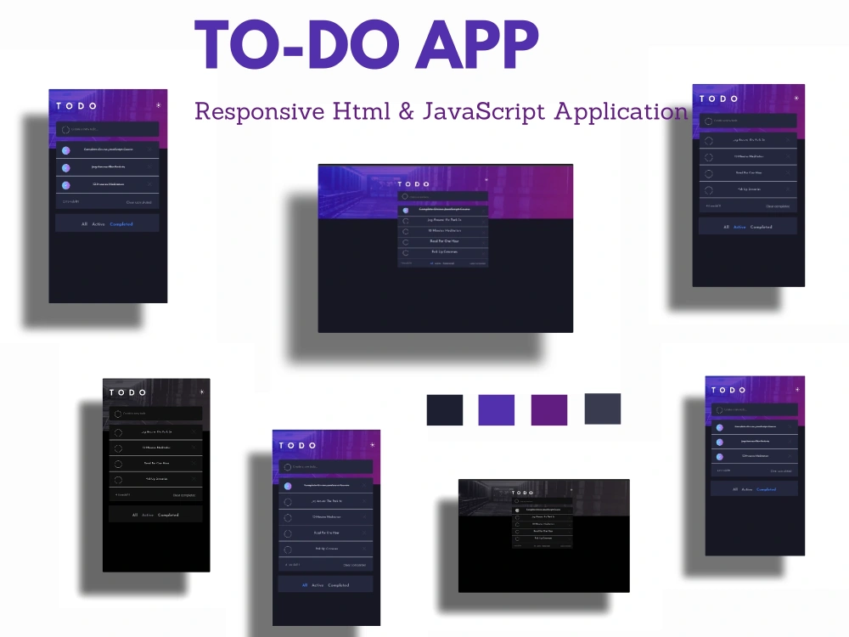Screen dimensions: 849x637
Task: Focus 'Create a new todo' field in top-right phone
Action: 748,121
